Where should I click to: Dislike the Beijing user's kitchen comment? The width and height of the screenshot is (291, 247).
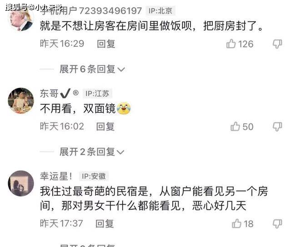pos(277,44)
